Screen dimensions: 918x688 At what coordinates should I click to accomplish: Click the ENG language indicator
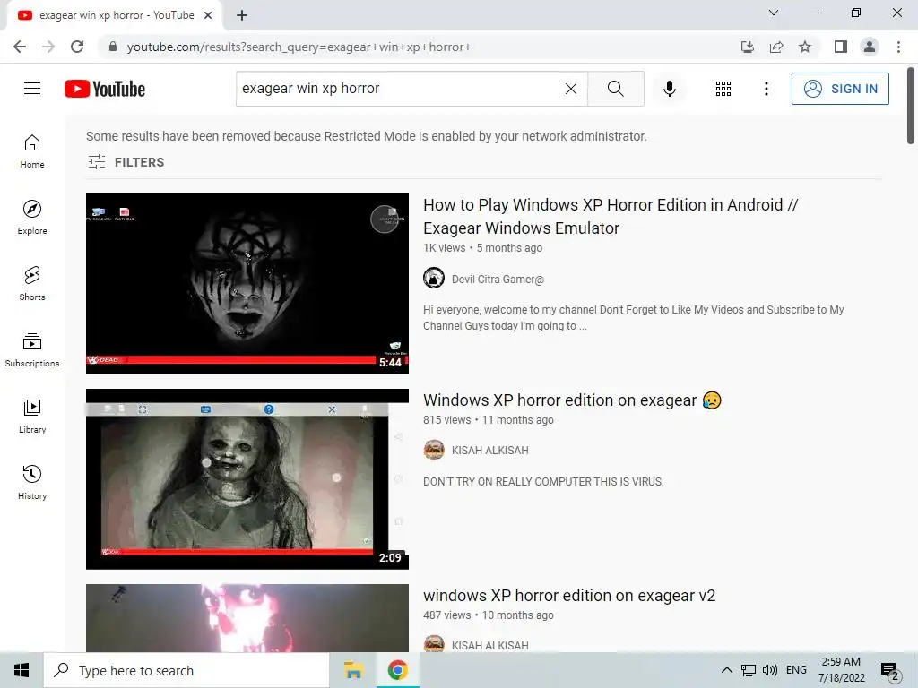coord(796,670)
